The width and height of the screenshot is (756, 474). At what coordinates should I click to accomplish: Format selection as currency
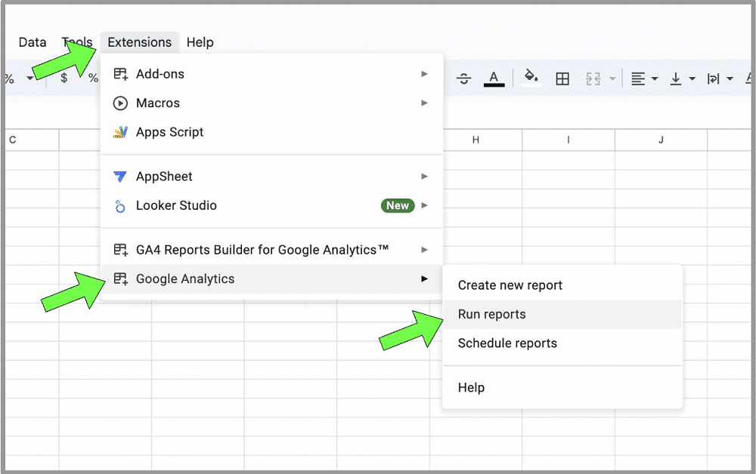tap(65, 78)
